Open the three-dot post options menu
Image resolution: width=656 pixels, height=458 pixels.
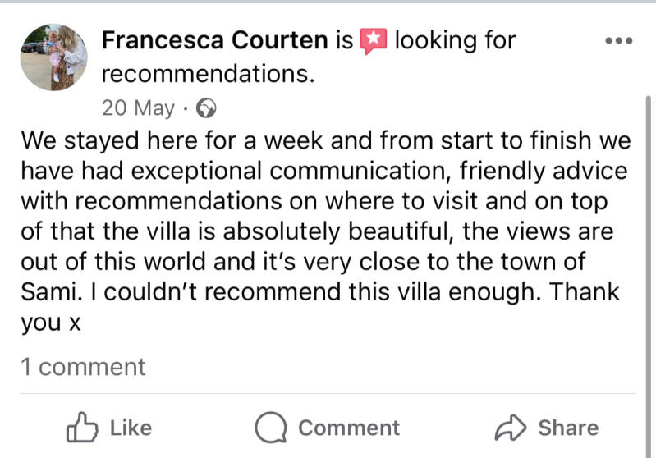[617, 40]
